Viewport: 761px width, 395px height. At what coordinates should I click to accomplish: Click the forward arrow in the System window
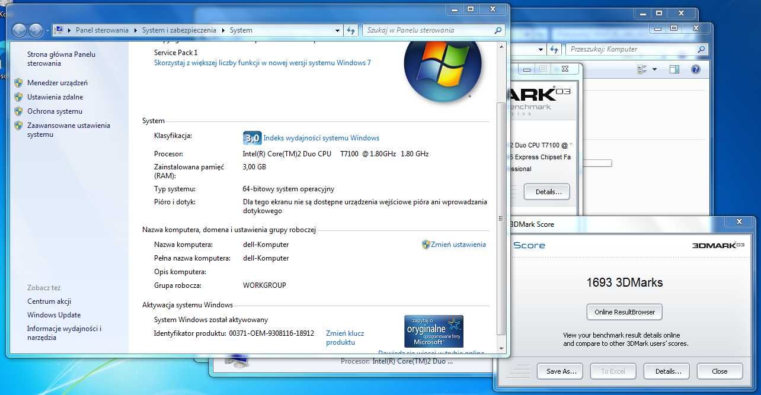point(36,30)
